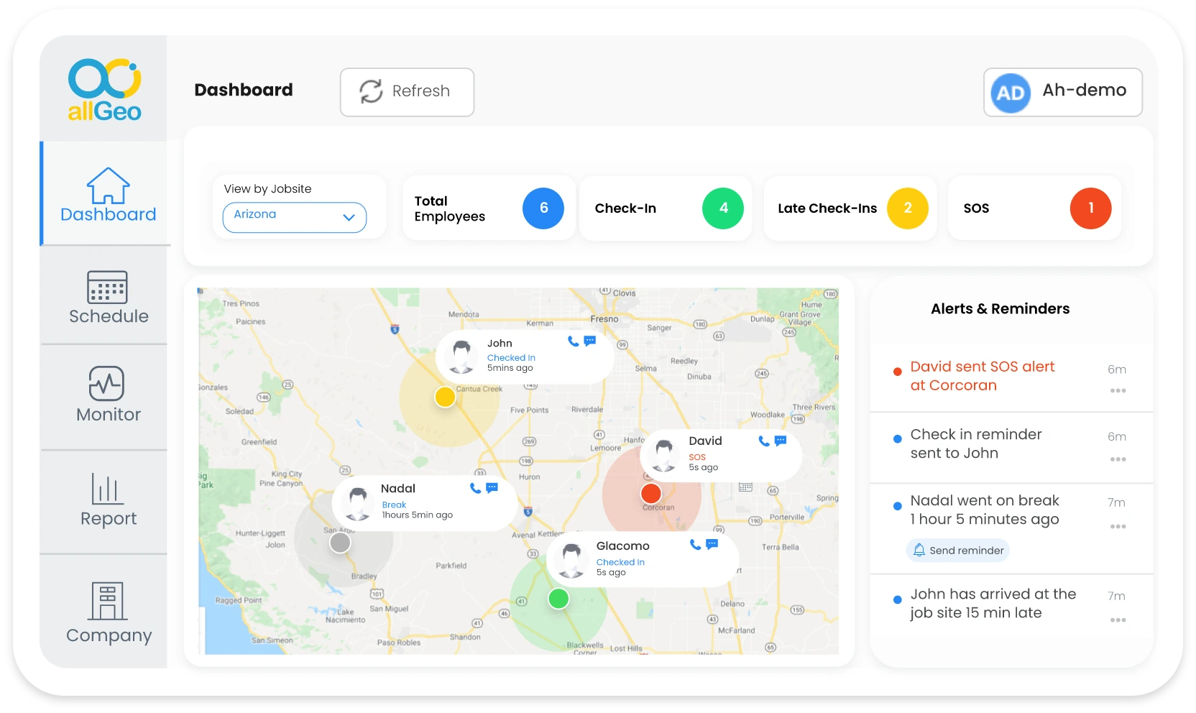
Task: Open the Ah-demo account menu
Action: pyautogui.click(x=1062, y=92)
